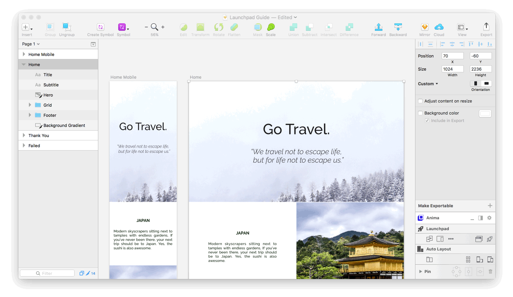Select the Transform tool
Screen dimensions: 513x297
pyautogui.click(x=200, y=27)
